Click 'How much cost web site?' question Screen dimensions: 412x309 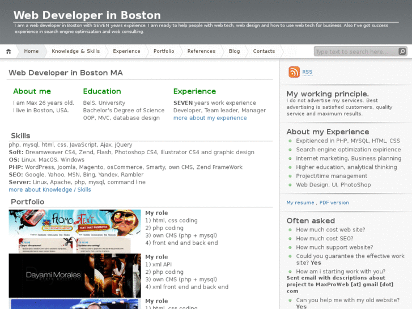(x=330, y=230)
